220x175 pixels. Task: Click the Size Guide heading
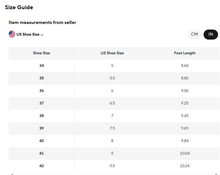coord(19,8)
